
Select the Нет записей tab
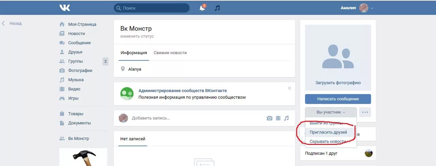[x=133, y=139]
